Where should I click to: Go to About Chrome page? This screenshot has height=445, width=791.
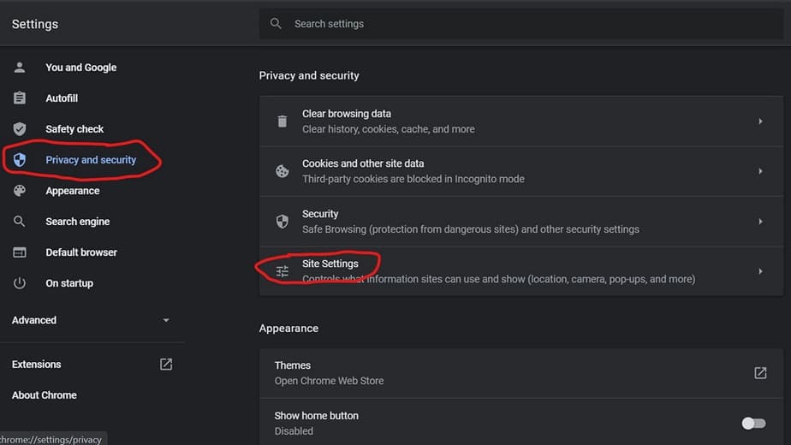45,395
